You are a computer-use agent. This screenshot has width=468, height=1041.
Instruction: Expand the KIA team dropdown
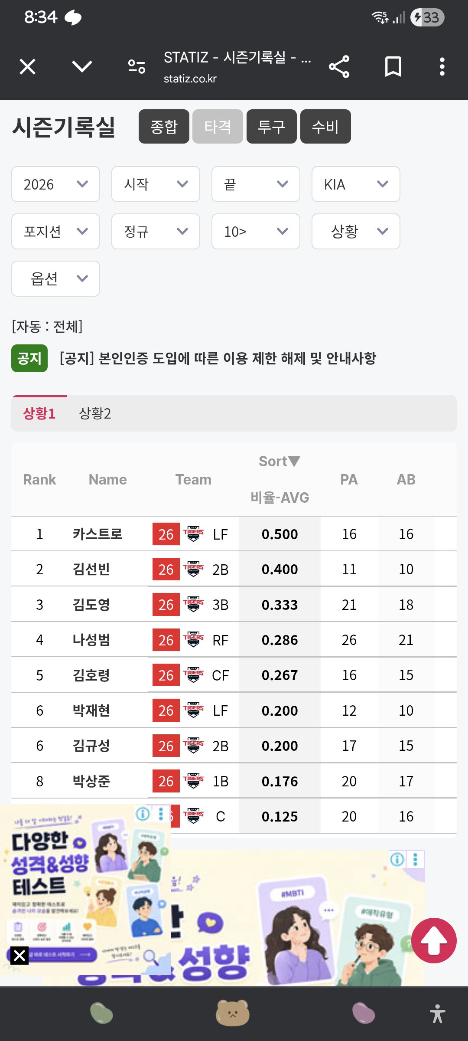coord(356,184)
